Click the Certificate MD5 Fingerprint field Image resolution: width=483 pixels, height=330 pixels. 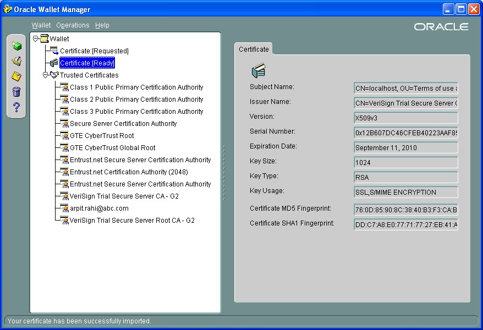coord(406,210)
